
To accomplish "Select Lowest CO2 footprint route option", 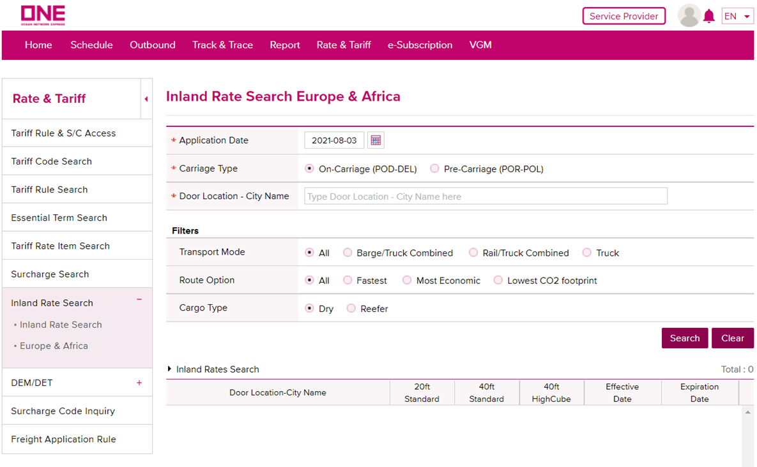I will (498, 280).
